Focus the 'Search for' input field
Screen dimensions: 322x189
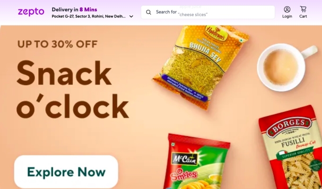click(x=208, y=12)
